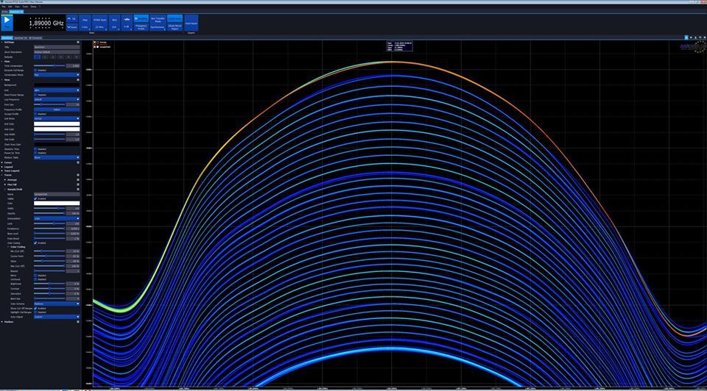Open the Grid Mode dropdown
This screenshot has width=707, height=391.
click(x=57, y=119)
